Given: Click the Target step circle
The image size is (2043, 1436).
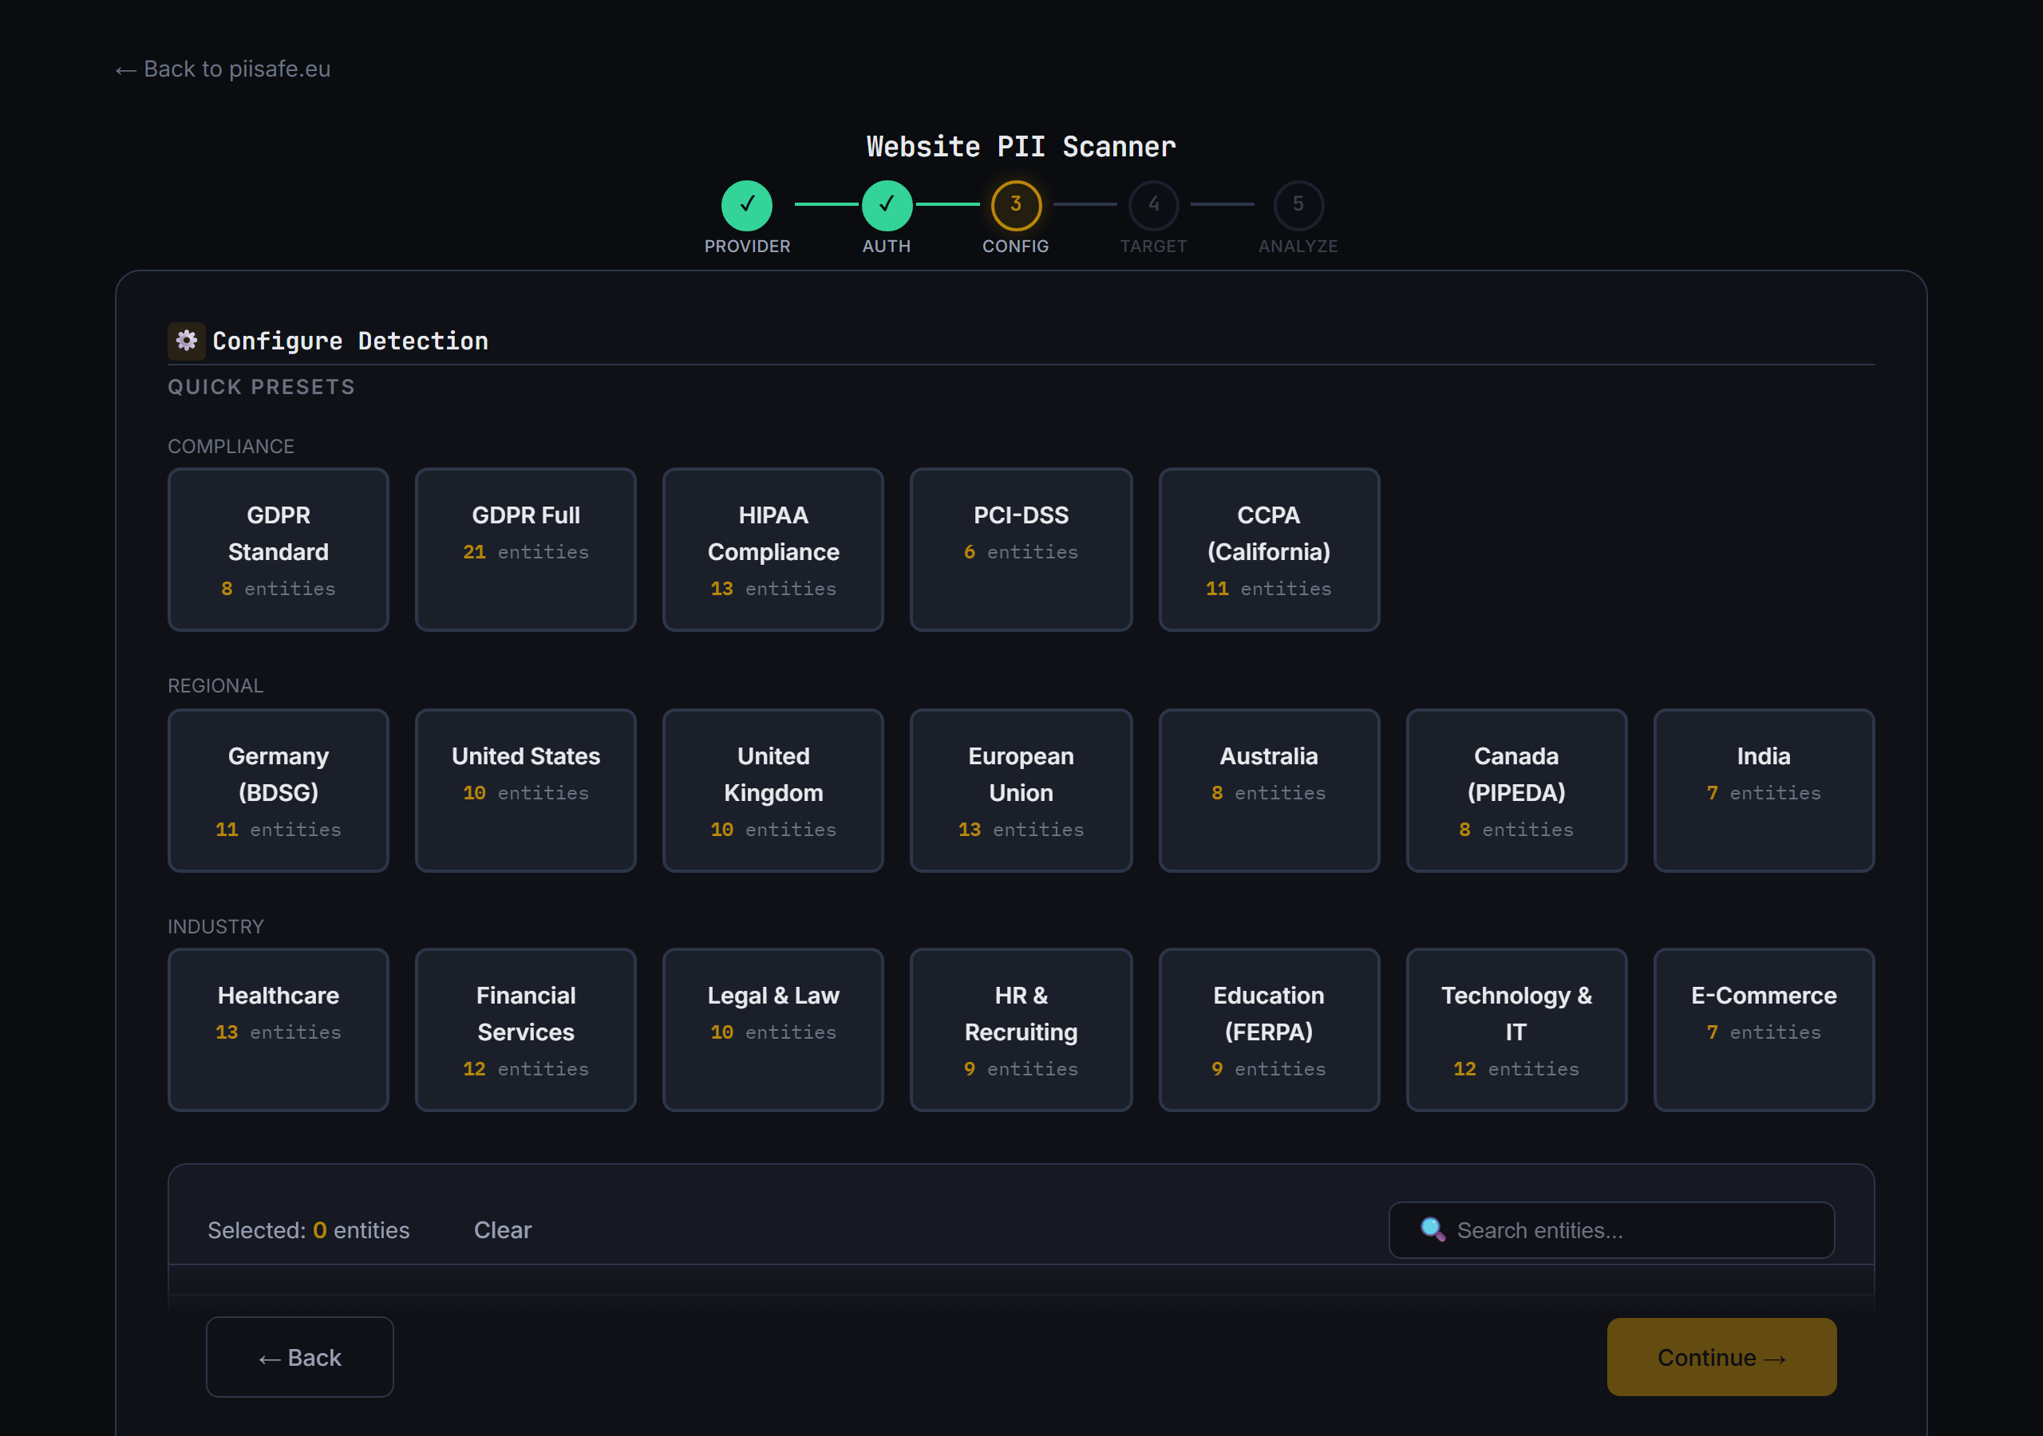Looking at the screenshot, I should [x=1154, y=205].
